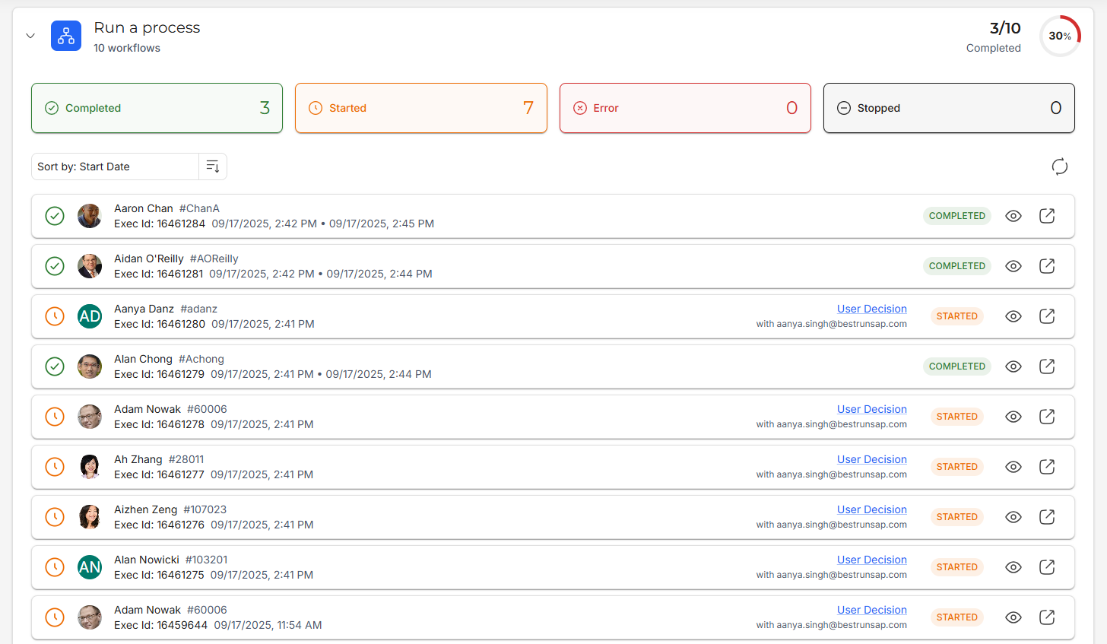The width and height of the screenshot is (1107, 644).
Task: Collapse the Run a process section
Action: (30, 36)
